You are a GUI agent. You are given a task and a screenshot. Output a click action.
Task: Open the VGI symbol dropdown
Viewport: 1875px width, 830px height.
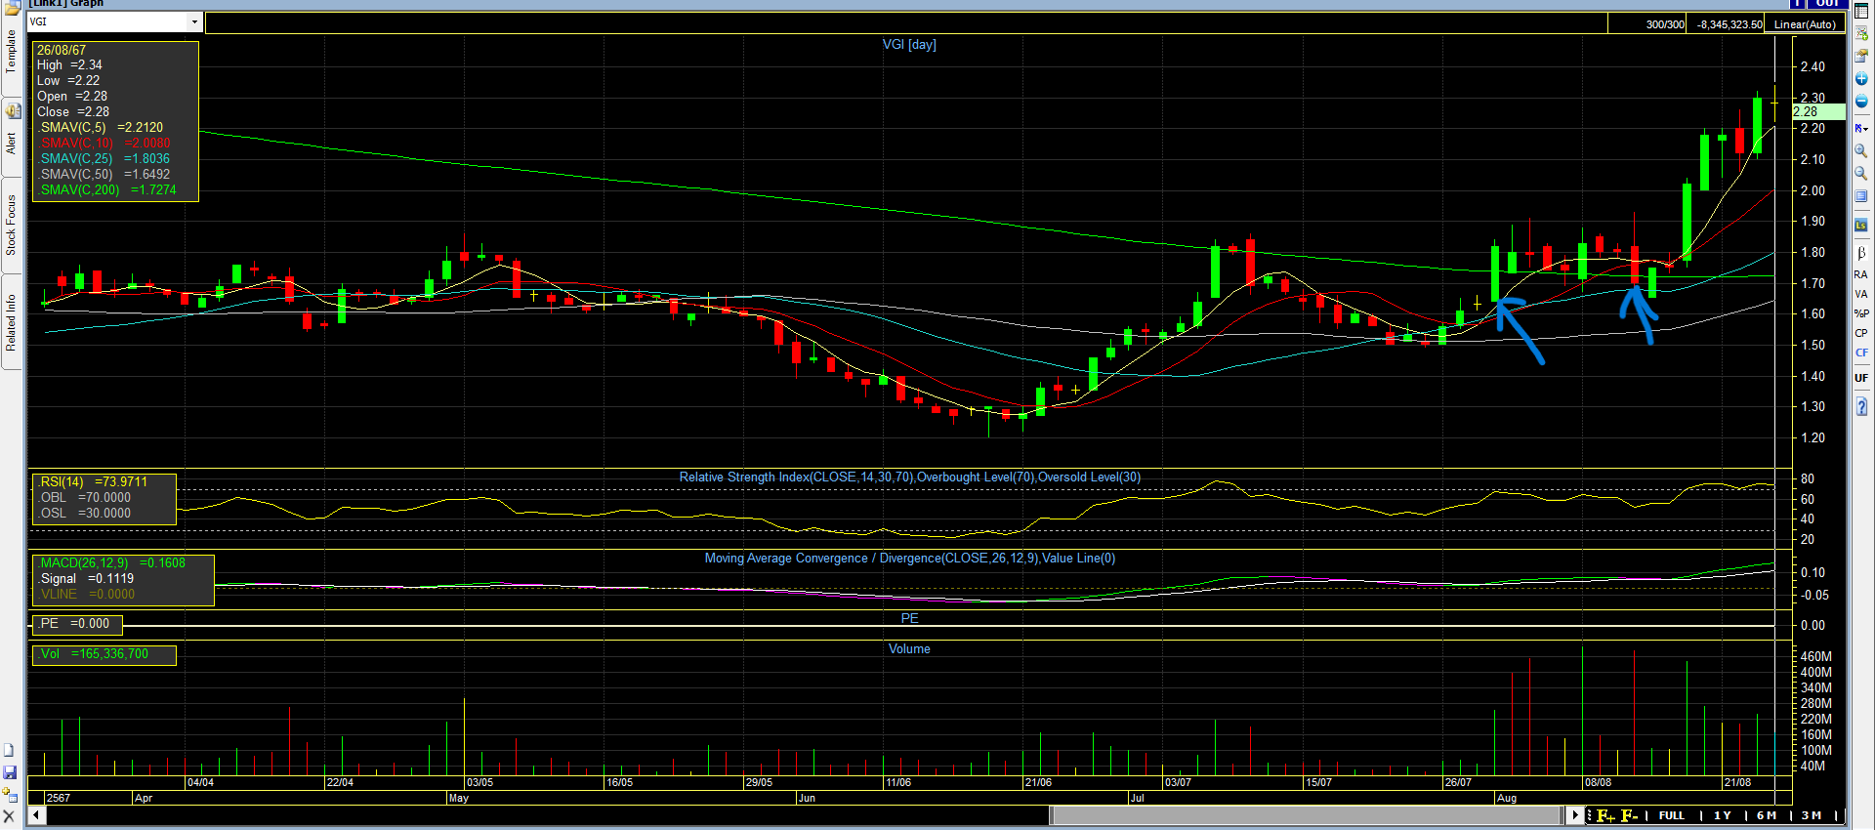pos(194,22)
